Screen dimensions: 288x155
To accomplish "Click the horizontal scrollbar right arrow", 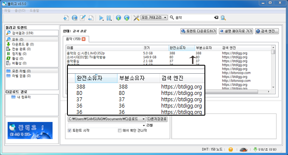I will pos(268,91).
